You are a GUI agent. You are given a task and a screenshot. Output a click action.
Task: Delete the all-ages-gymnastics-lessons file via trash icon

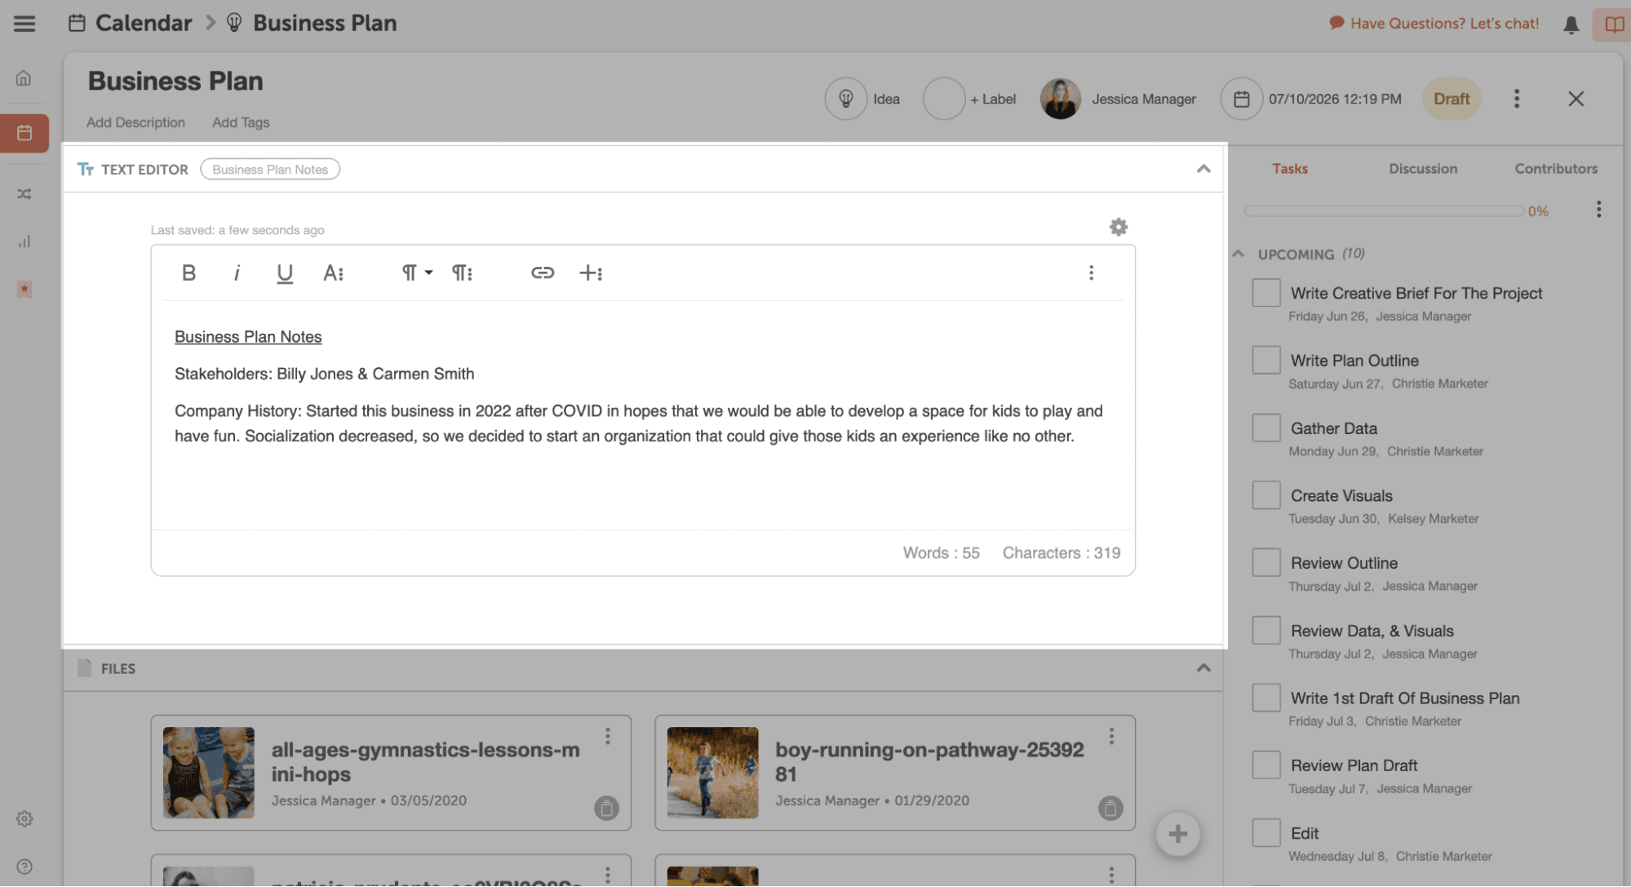pos(606,808)
